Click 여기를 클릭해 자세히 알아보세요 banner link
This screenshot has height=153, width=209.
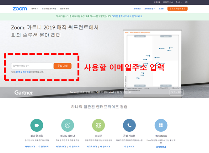point(127,16)
